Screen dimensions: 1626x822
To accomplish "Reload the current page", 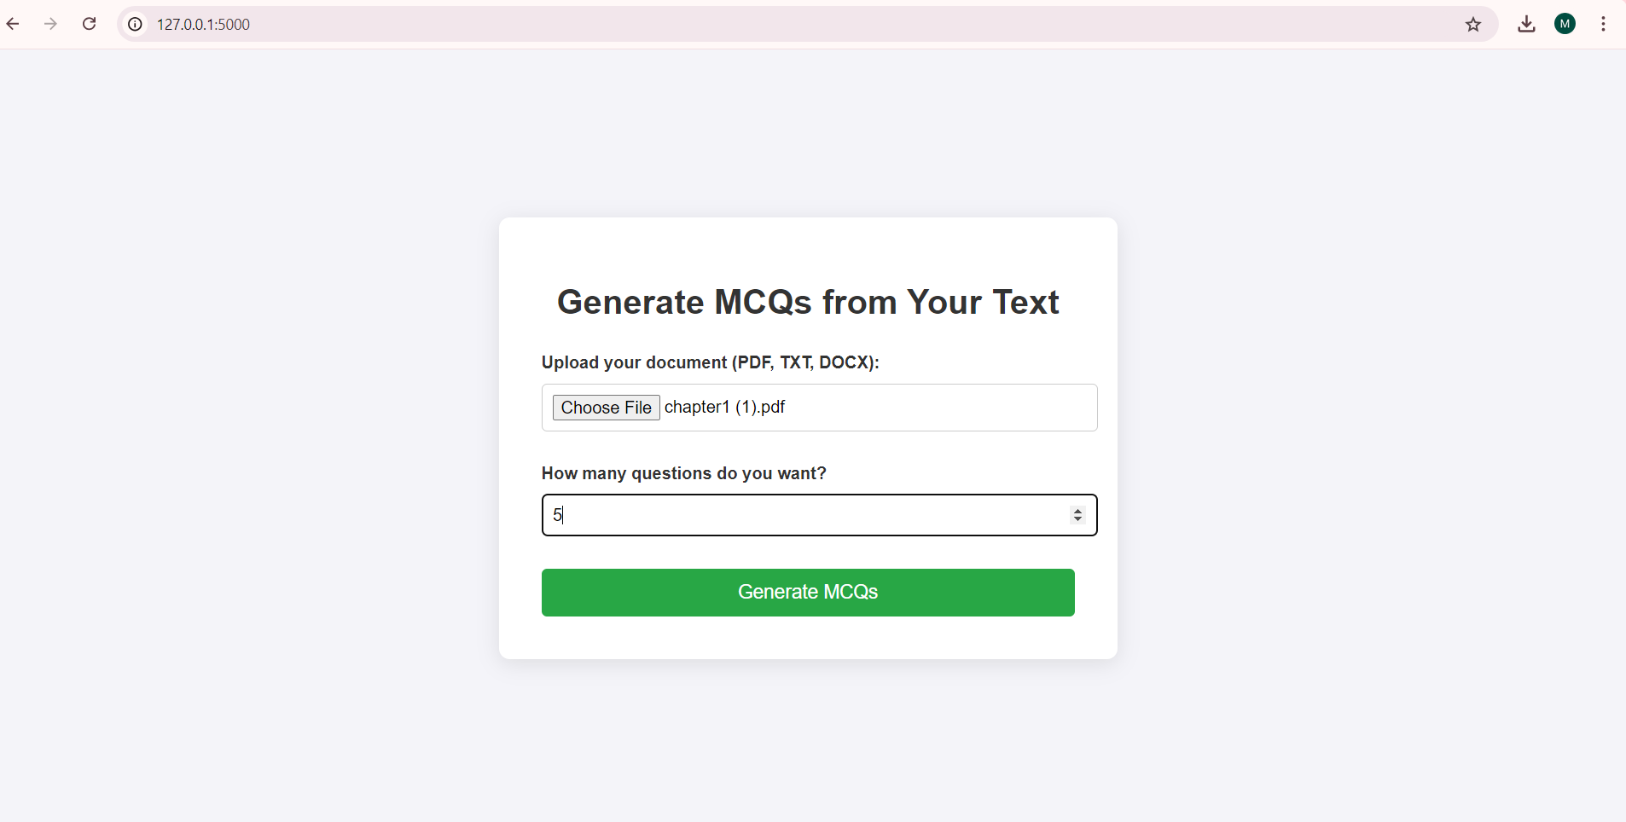I will click(x=89, y=24).
